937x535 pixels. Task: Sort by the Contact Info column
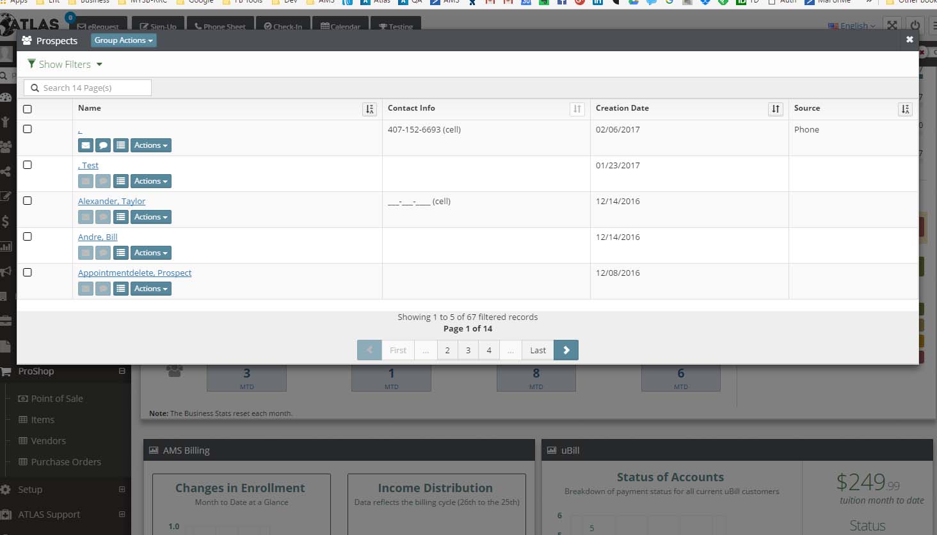pos(577,109)
